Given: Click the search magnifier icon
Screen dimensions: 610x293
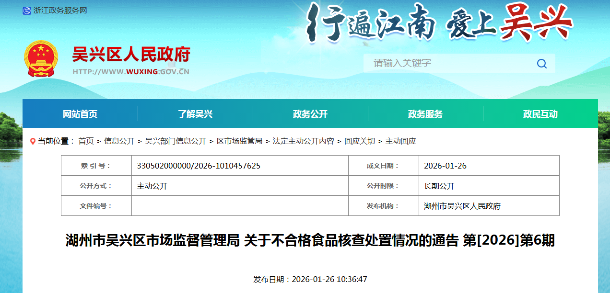Looking at the screenshot, I should pos(542,63).
